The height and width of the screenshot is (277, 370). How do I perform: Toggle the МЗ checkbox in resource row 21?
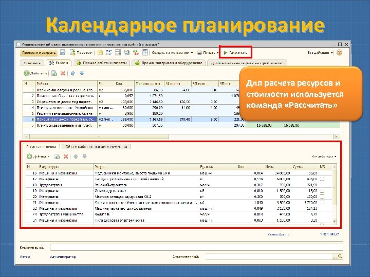pyautogui.click(x=322, y=203)
